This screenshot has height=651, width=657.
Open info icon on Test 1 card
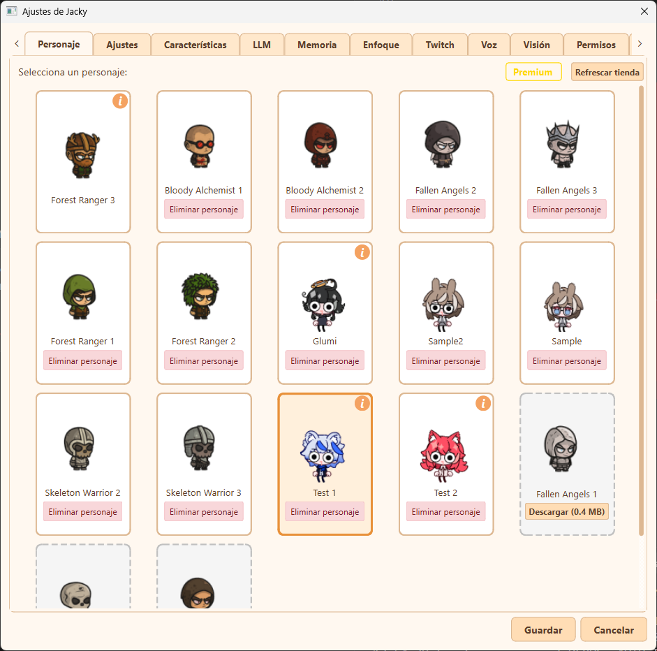(x=362, y=403)
